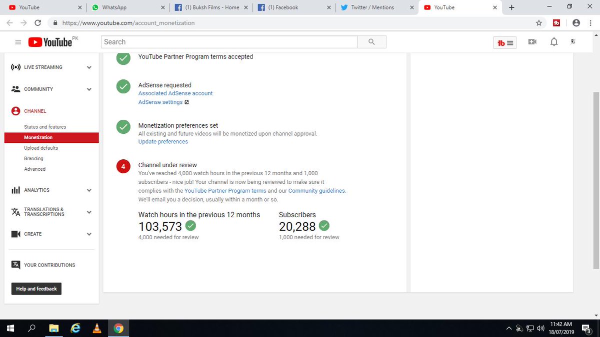The height and width of the screenshot is (337, 600).
Task: Open the Windows Start menu
Action: click(10, 329)
